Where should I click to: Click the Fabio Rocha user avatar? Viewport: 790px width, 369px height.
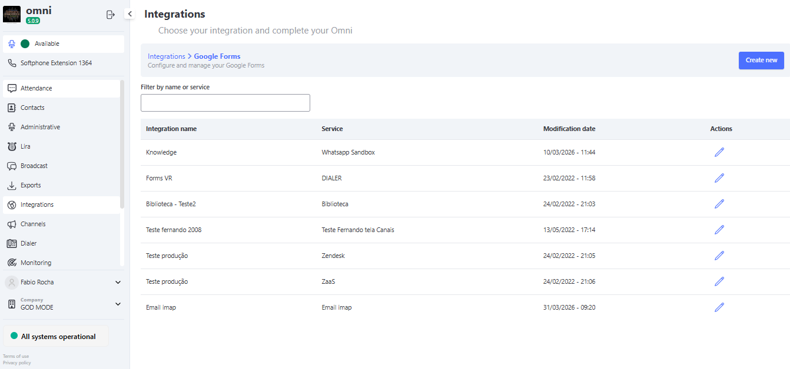coord(11,282)
